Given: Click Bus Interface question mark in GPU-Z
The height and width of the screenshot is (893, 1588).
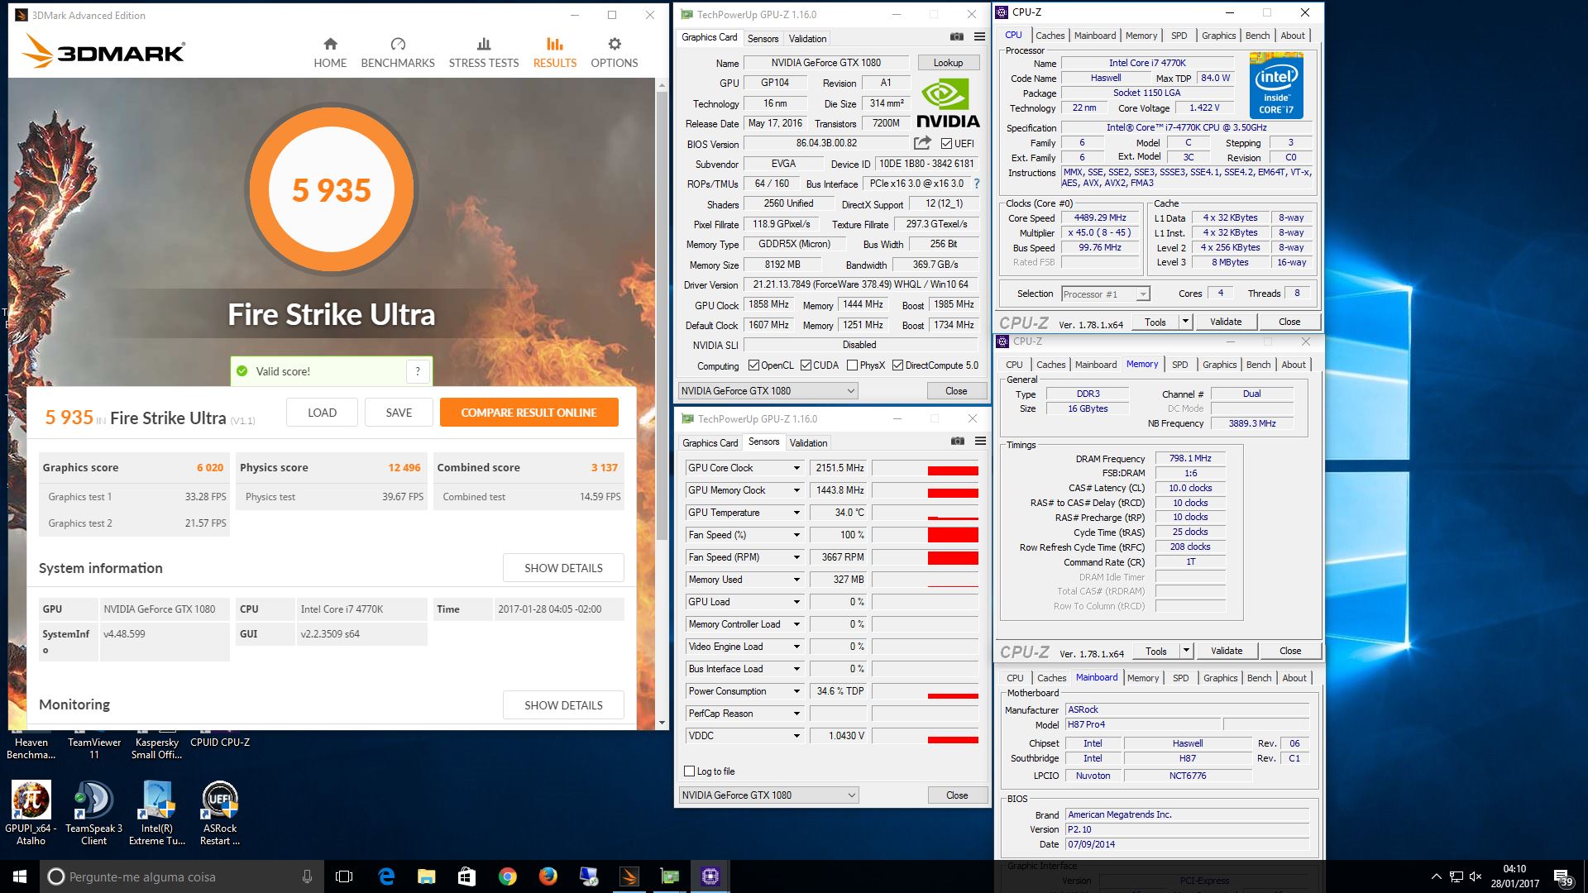Looking at the screenshot, I should [977, 184].
